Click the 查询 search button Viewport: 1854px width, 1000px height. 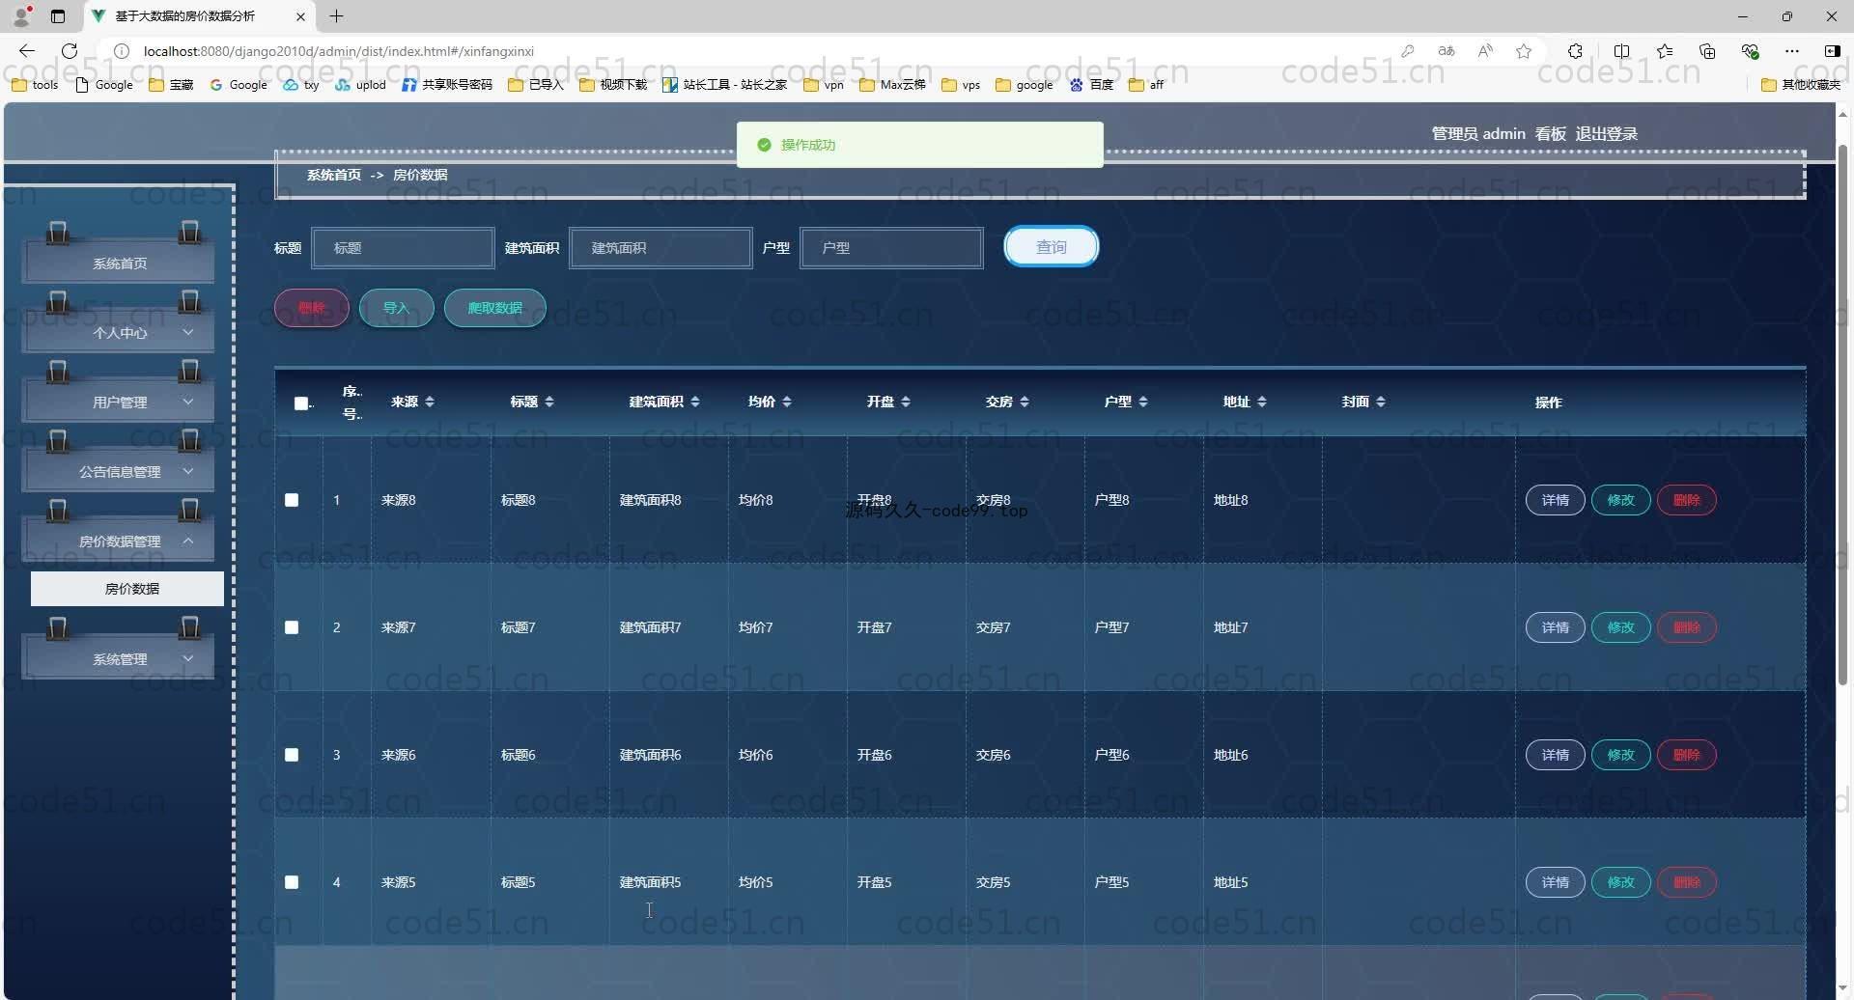tap(1052, 247)
